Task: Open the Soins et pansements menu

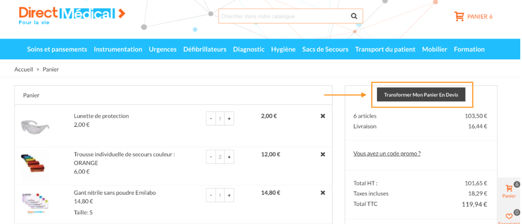Action: [57, 49]
